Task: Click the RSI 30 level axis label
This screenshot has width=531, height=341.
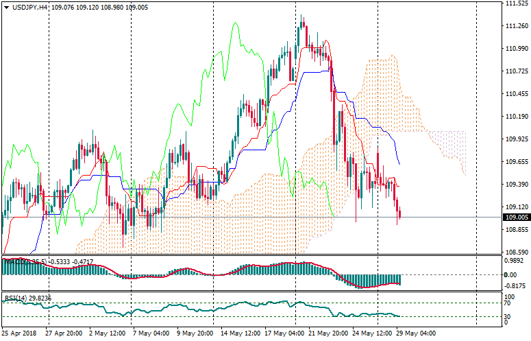Action: point(508,316)
